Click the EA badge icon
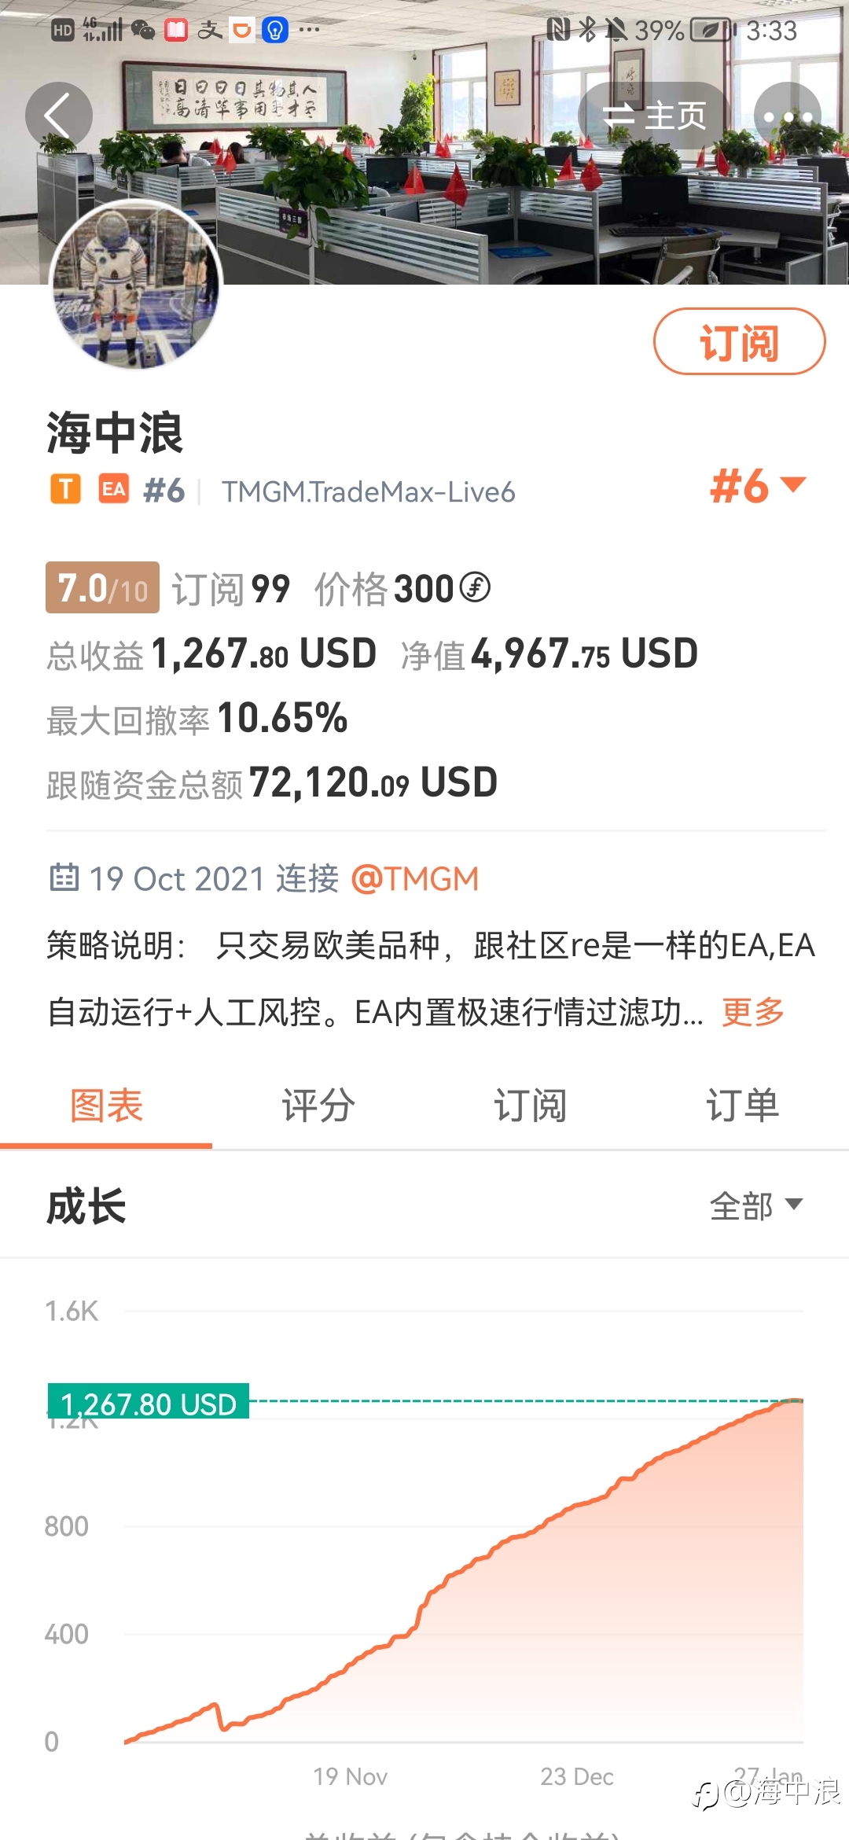The image size is (849, 1840). tap(114, 489)
